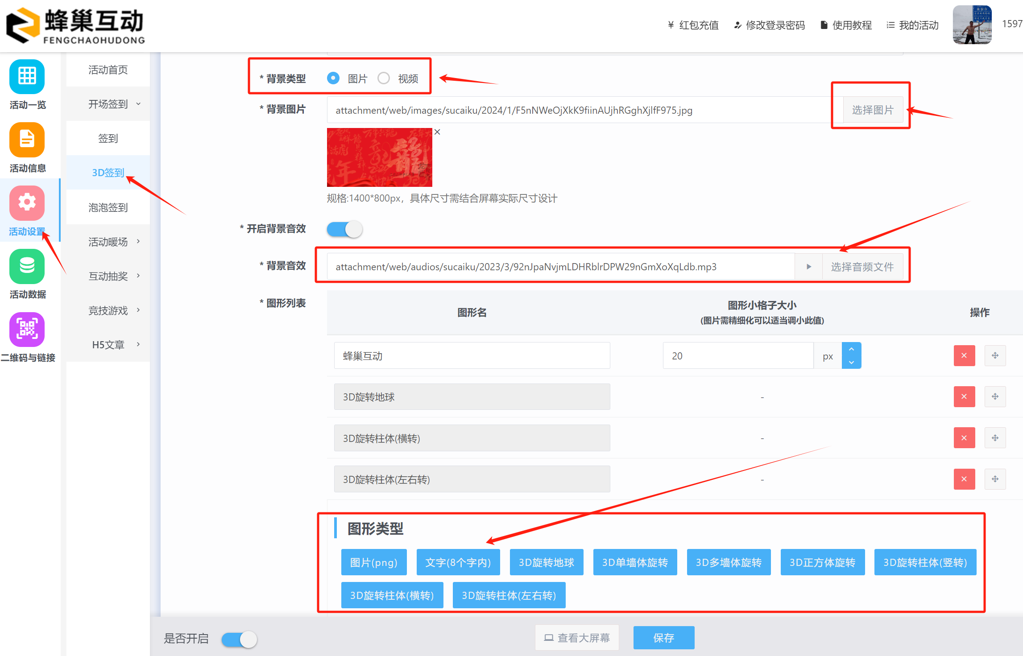Open 签到 submenu item
1023x656 pixels.
[108, 138]
